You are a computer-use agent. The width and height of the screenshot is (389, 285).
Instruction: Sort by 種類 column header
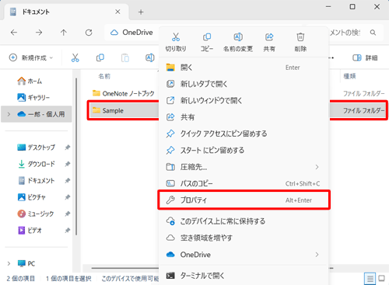pyautogui.click(x=349, y=76)
